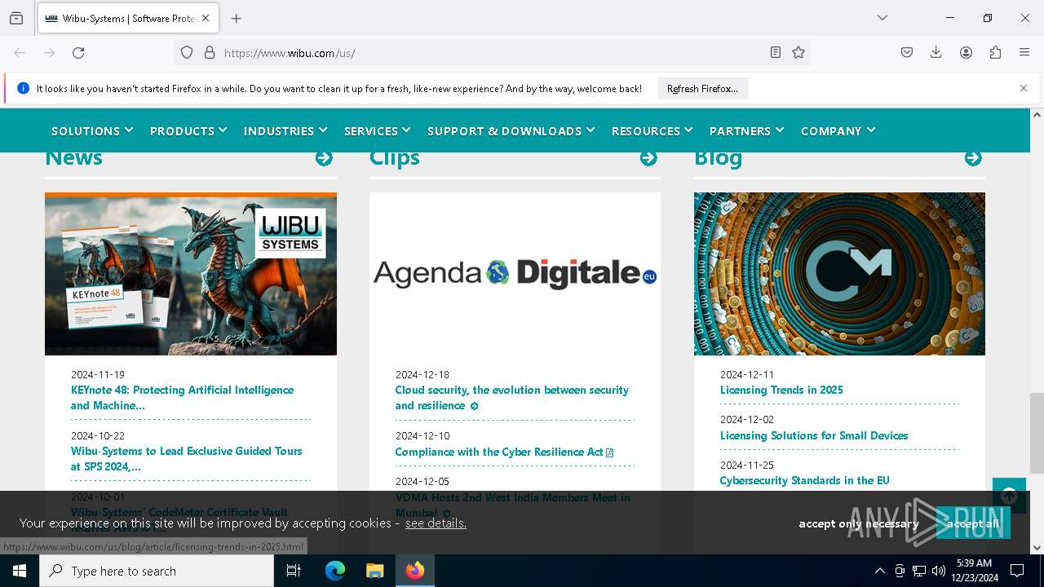
Task: Open the Firefox application menu
Action: [x=1024, y=52]
